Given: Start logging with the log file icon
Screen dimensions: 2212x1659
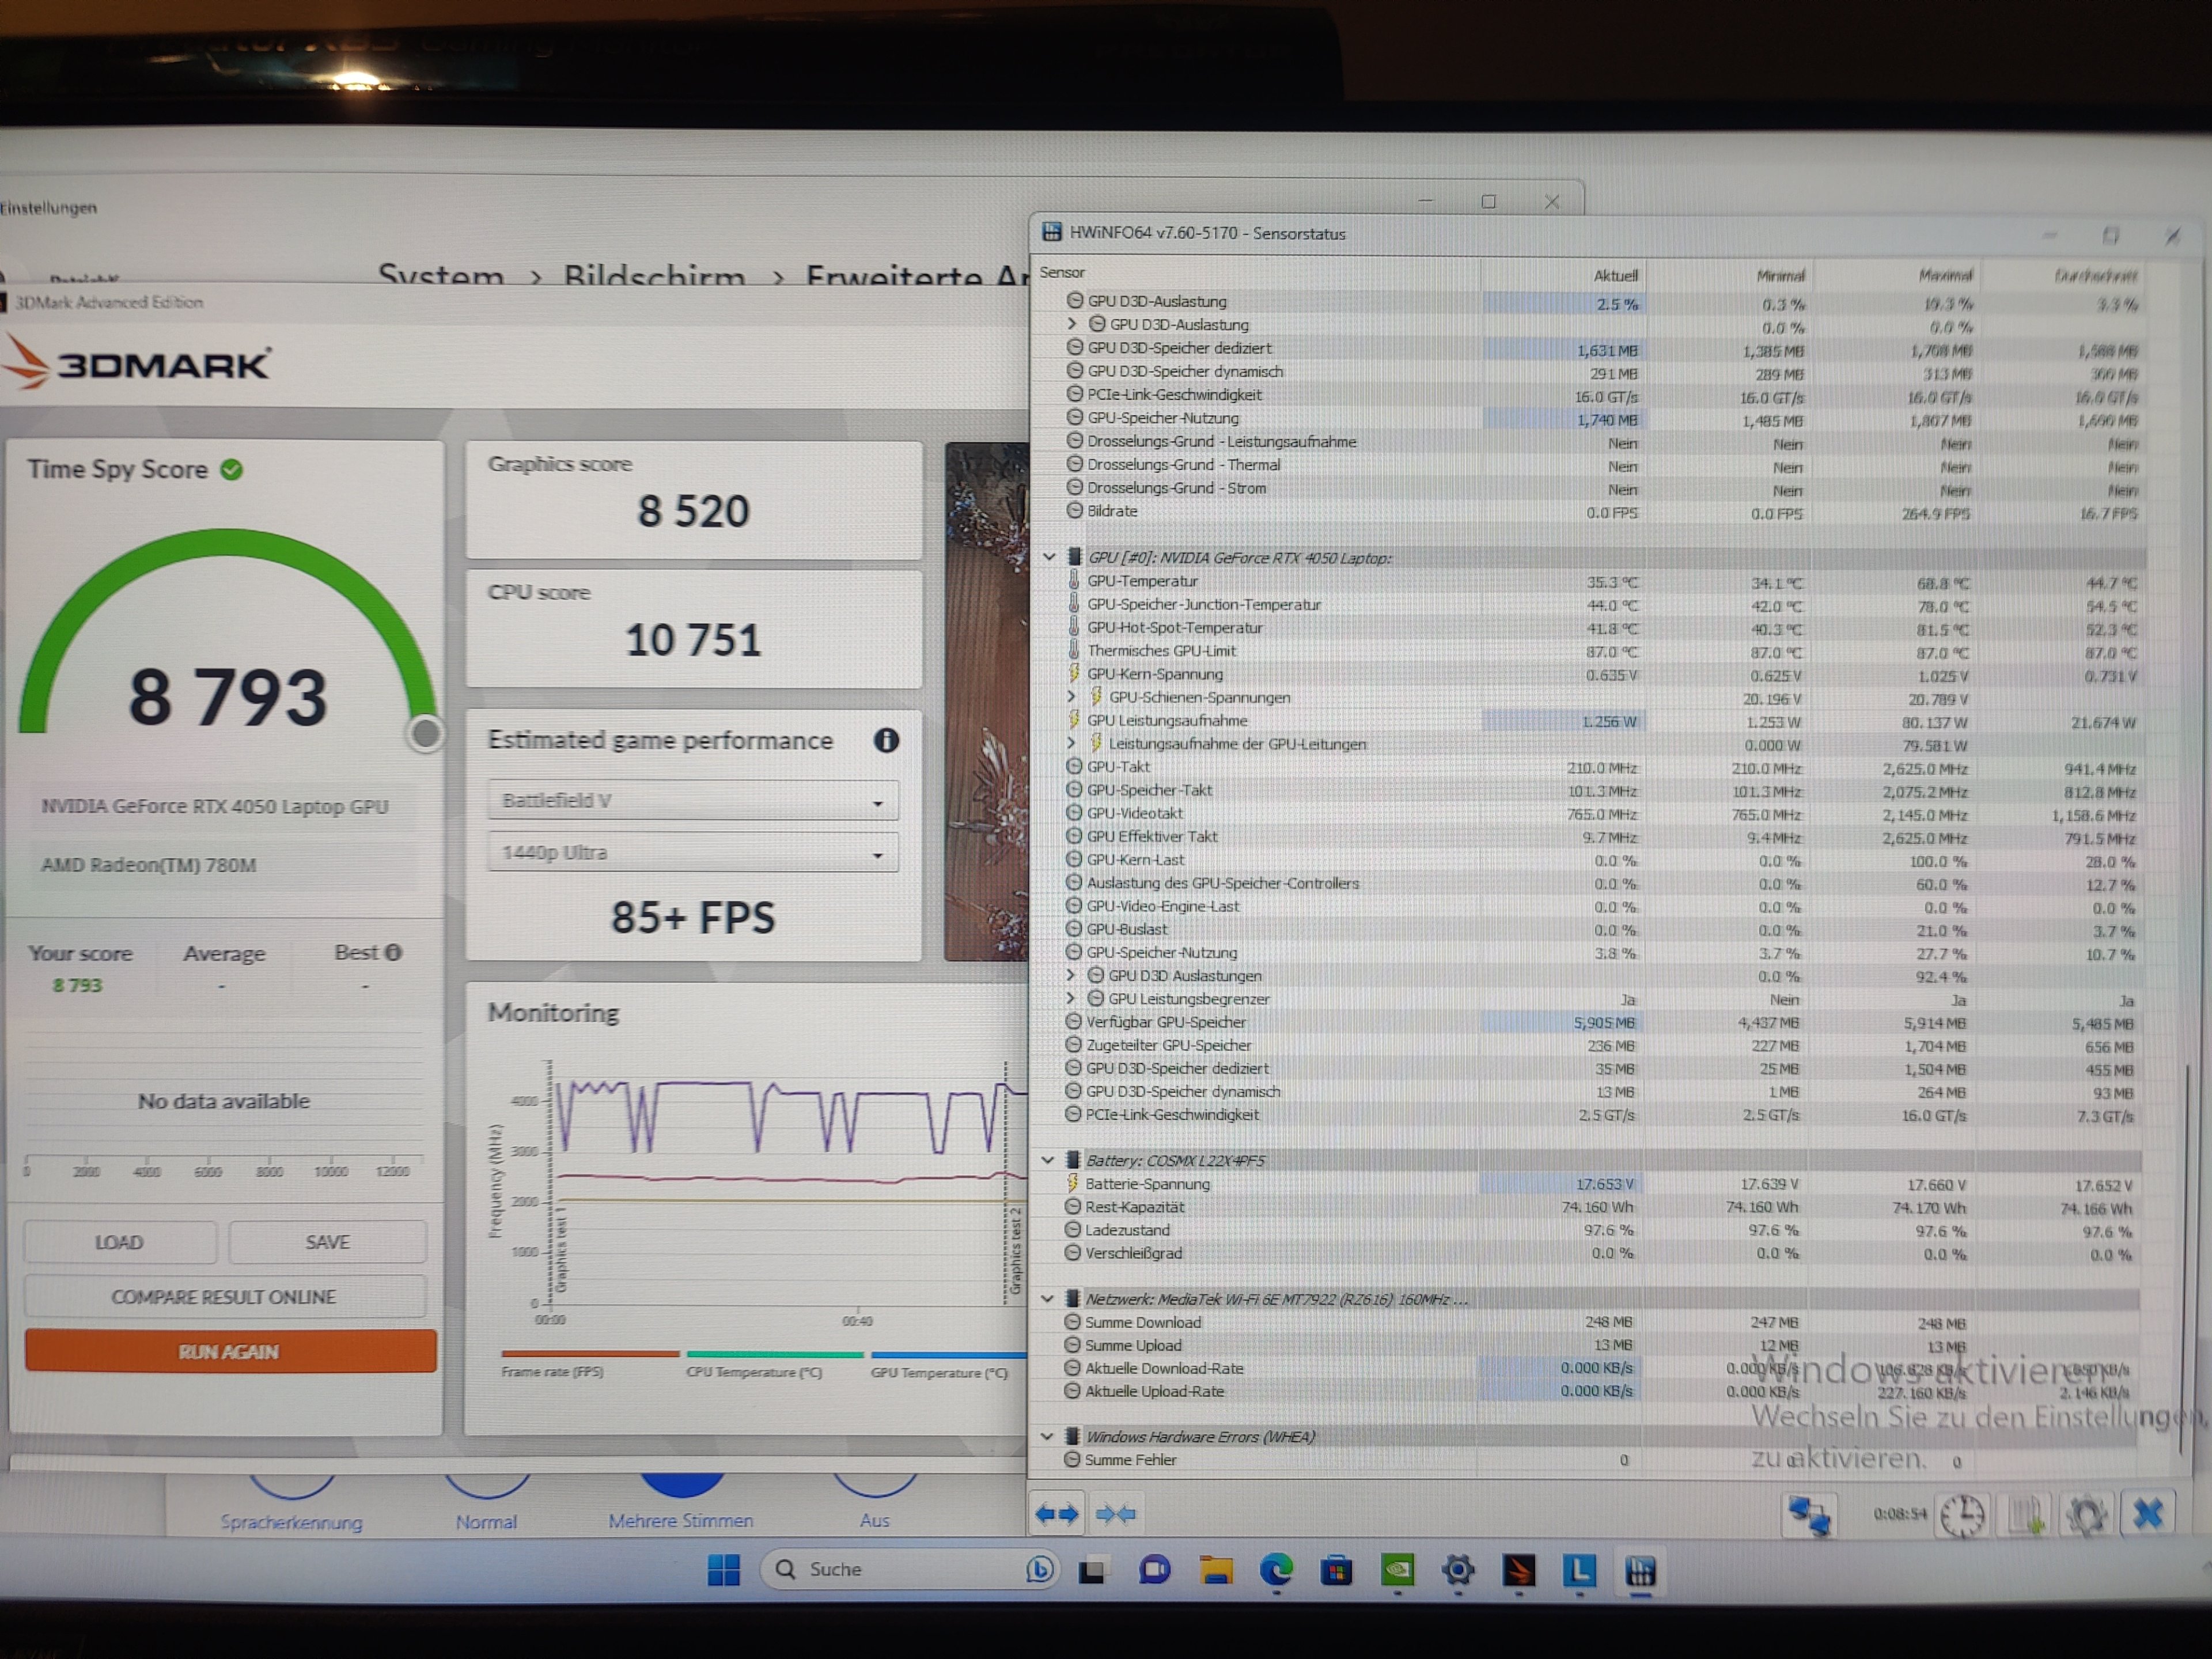Looking at the screenshot, I should (x=2025, y=1516).
